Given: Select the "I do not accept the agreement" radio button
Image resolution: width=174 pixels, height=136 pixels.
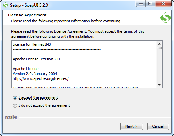Looking at the screenshot, I should coord(15,106).
